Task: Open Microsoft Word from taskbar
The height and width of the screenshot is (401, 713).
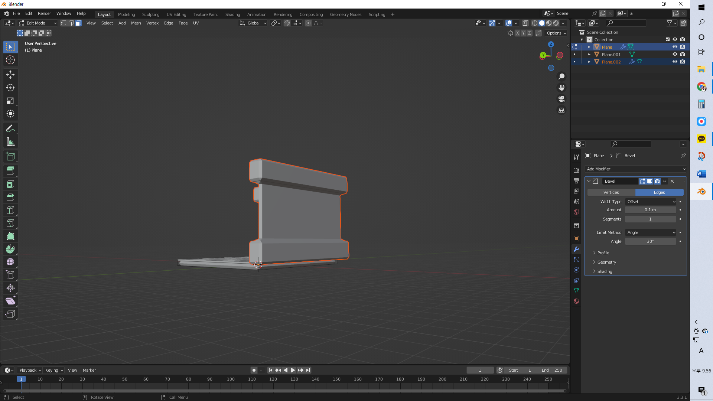Action: tap(701, 174)
